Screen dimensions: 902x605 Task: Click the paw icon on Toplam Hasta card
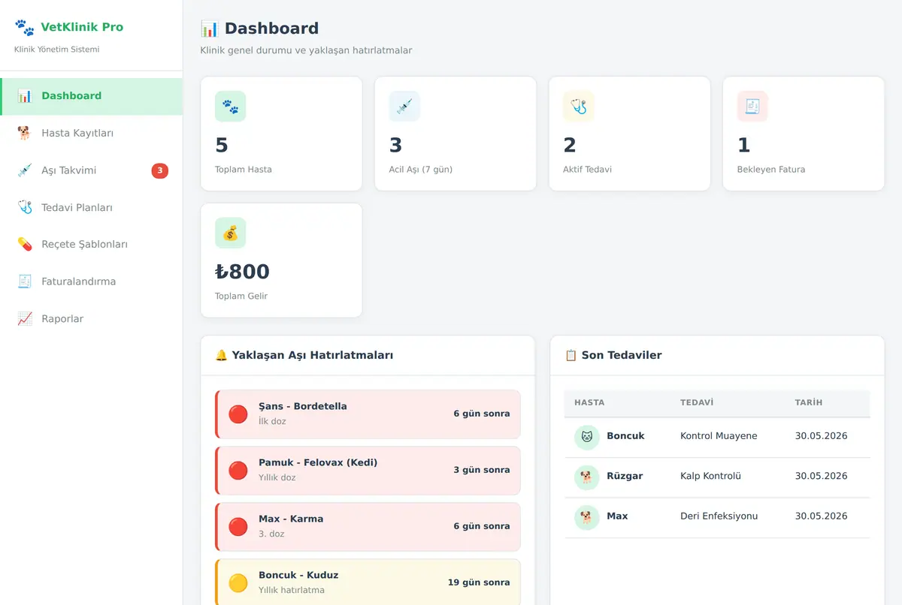click(x=230, y=107)
